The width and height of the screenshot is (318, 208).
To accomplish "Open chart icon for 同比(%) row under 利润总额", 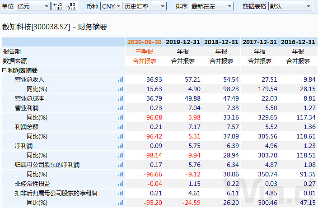I will point(121,136).
